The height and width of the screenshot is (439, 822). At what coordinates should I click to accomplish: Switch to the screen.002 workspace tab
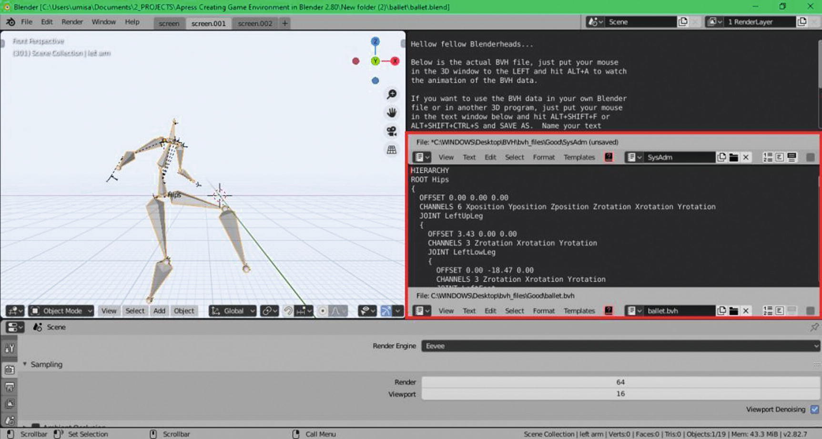255,23
